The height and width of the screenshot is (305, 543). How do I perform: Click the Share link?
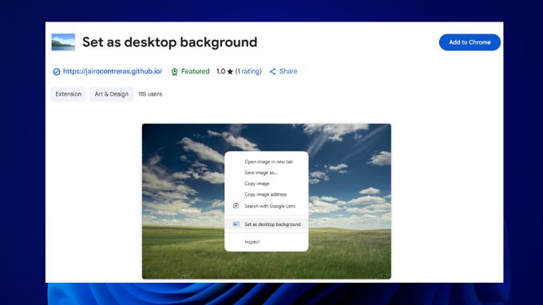click(288, 71)
